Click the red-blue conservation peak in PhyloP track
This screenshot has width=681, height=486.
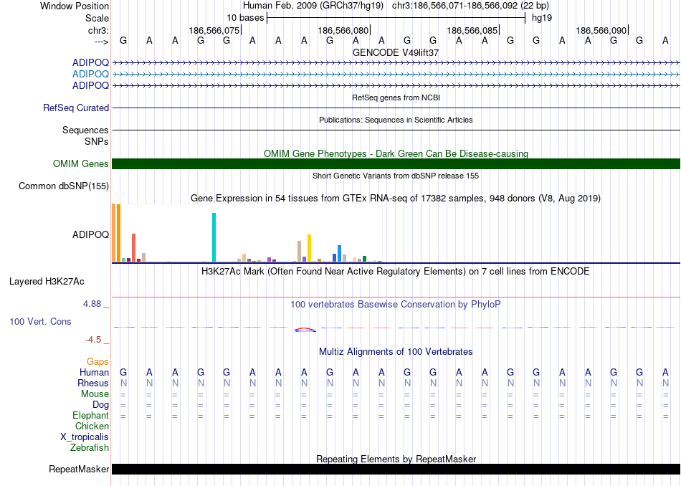pyautogui.click(x=305, y=329)
